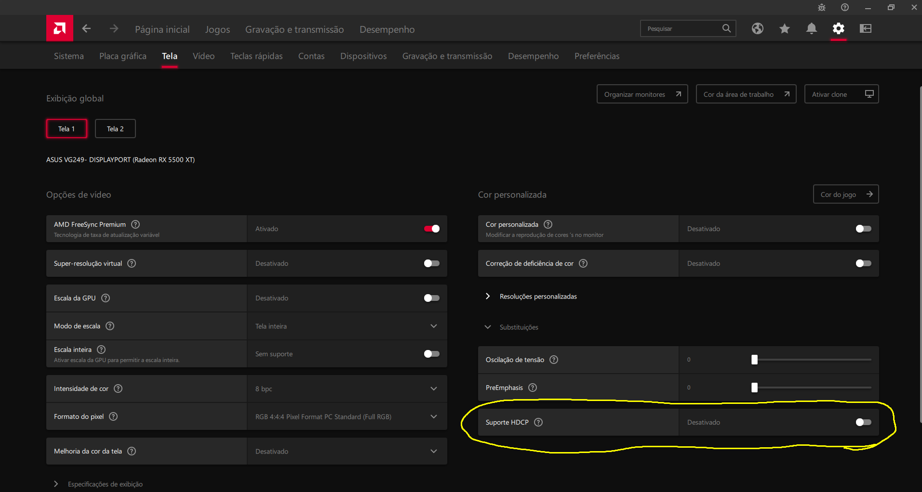922x492 pixels.
Task: Show help for Suporte HDCP
Action: (538, 422)
